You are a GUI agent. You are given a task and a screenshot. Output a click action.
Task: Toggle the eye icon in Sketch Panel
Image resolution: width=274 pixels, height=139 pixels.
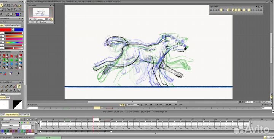coord(18,73)
